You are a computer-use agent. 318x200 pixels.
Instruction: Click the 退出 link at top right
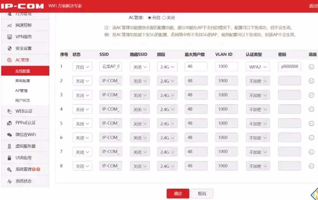click(x=314, y=6)
